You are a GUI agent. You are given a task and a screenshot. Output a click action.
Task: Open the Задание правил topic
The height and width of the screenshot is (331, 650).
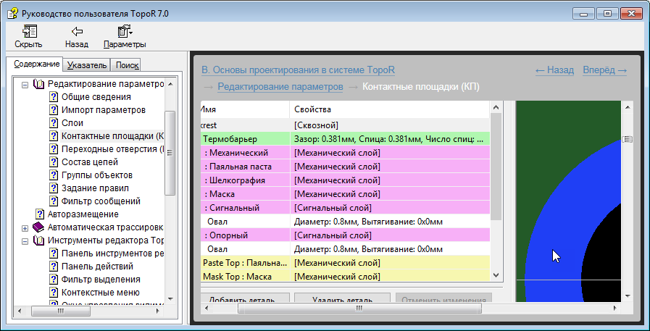[95, 188]
